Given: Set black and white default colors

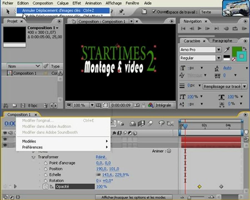Looking at the screenshot, I should [227, 58].
